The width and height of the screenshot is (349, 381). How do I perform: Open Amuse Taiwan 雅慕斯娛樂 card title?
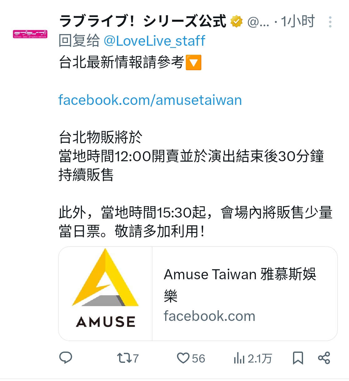pyautogui.click(x=240, y=285)
